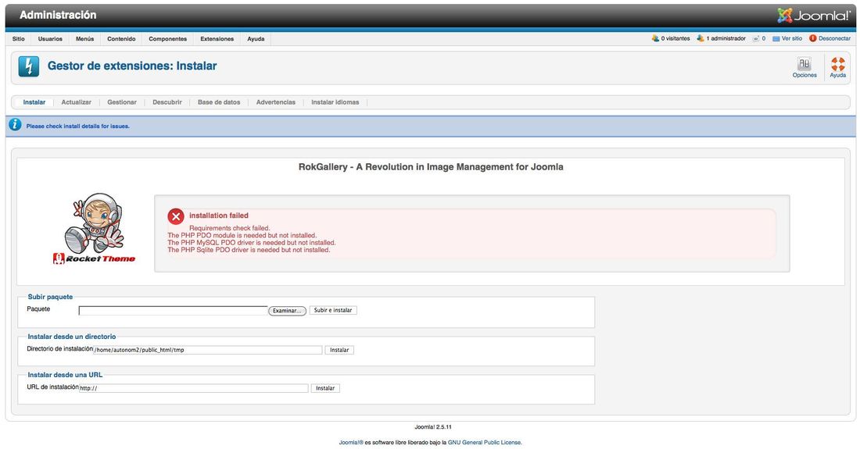
Task: Open the Contenido menu
Action: 121,39
